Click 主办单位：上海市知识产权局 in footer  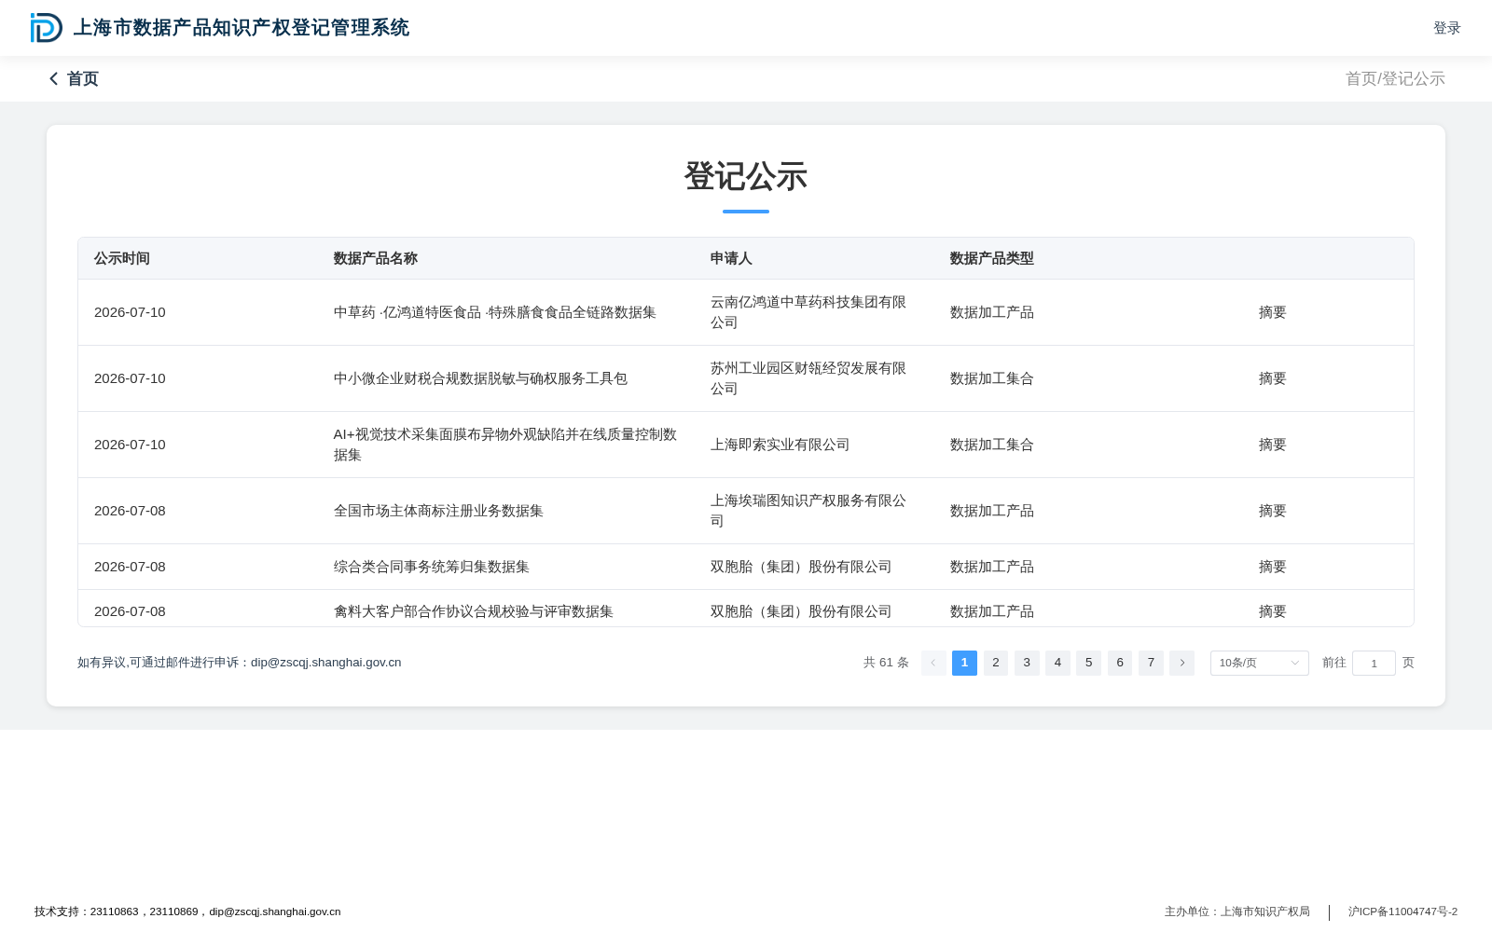click(x=1237, y=911)
